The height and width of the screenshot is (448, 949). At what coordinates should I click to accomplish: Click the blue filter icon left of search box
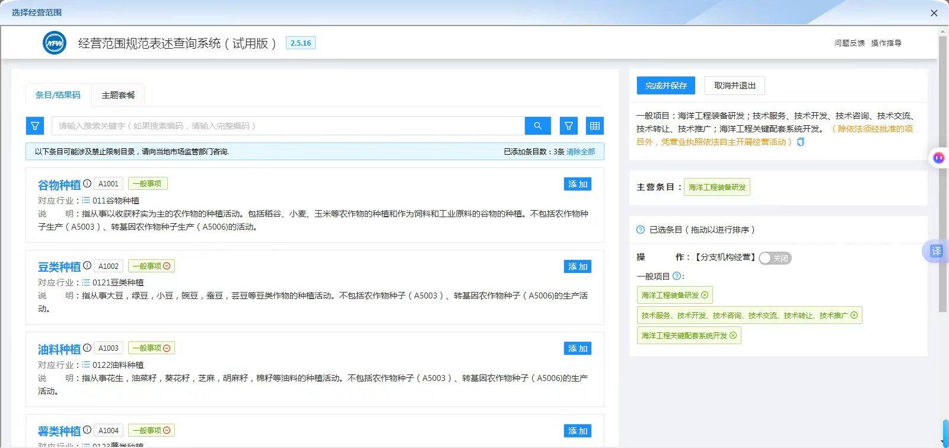(x=35, y=126)
